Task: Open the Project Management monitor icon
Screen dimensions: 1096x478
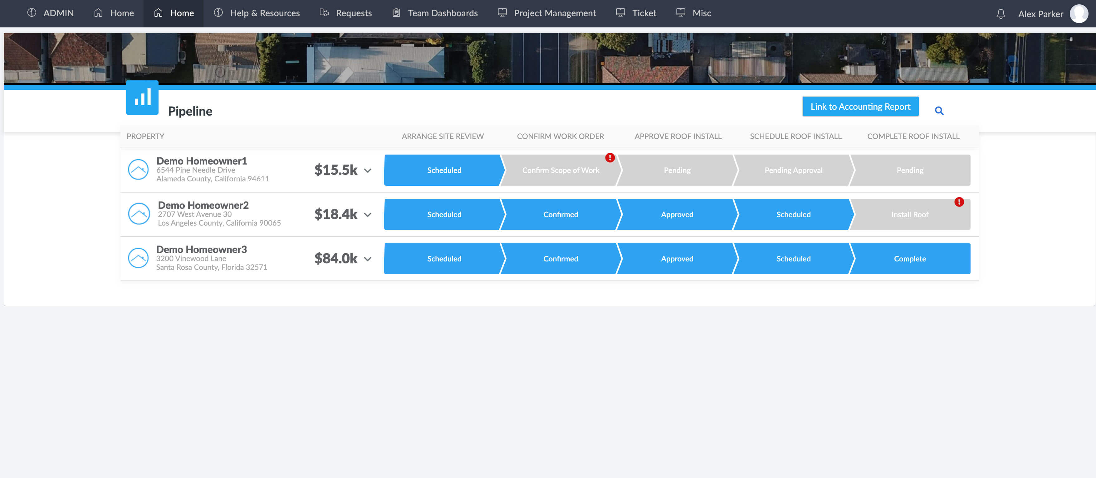Action: click(x=502, y=13)
